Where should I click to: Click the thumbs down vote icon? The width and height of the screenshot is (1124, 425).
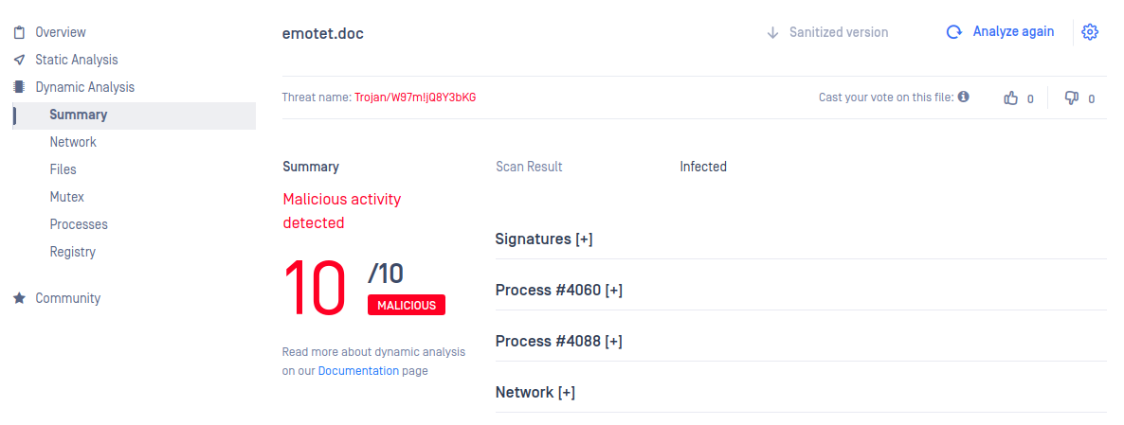coord(1072,98)
